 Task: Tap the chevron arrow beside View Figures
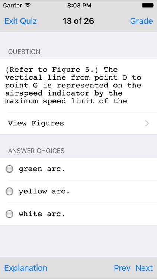coord(147,123)
